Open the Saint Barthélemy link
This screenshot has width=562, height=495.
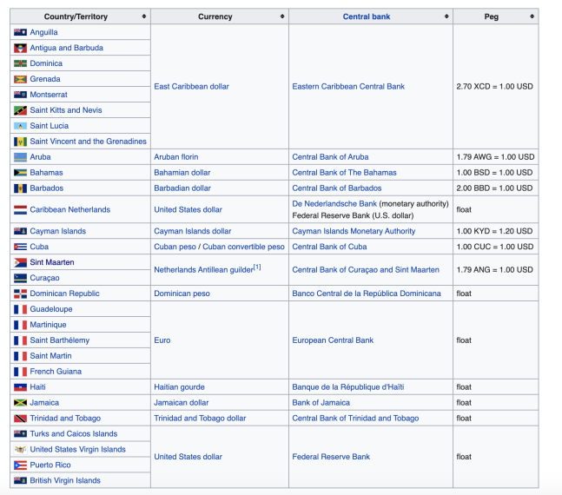point(59,340)
